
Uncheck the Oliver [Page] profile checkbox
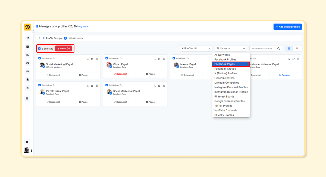(x=107, y=58)
